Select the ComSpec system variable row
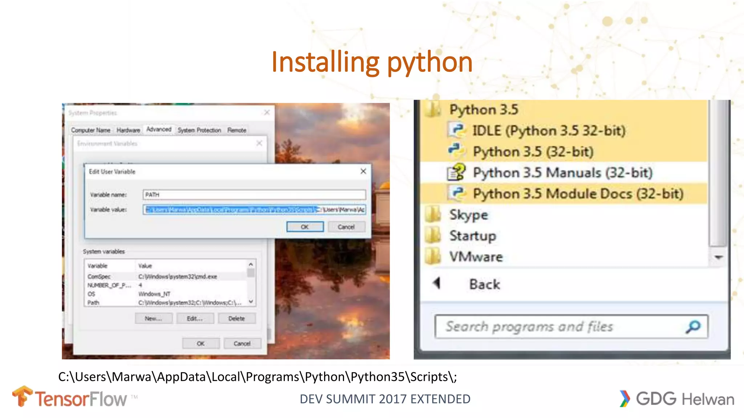744x418 pixels. (x=166, y=276)
